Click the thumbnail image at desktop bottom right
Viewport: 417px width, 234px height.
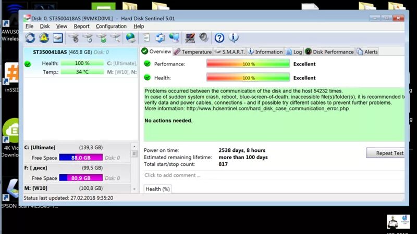pyautogui.click(x=398, y=222)
